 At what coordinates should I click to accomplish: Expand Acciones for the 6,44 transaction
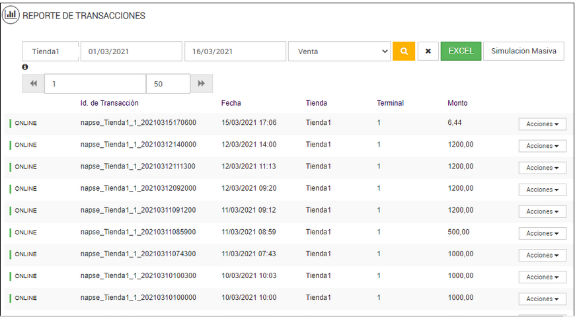[542, 124]
